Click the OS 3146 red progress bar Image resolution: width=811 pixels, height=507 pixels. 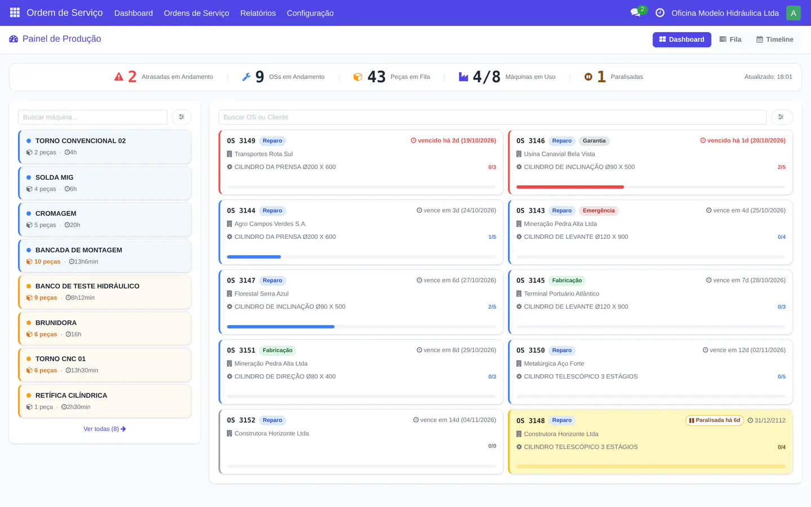[x=570, y=187]
